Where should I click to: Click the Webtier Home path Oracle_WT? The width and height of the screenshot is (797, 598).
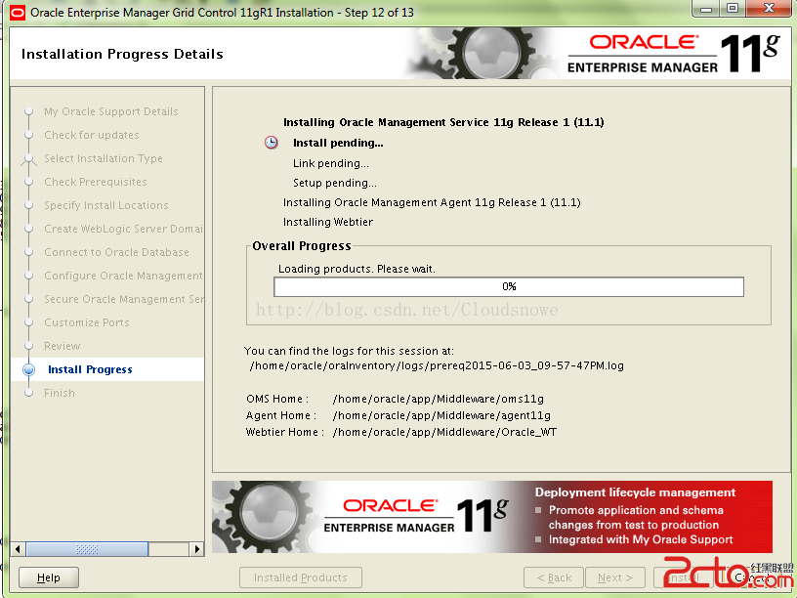(444, 432)
